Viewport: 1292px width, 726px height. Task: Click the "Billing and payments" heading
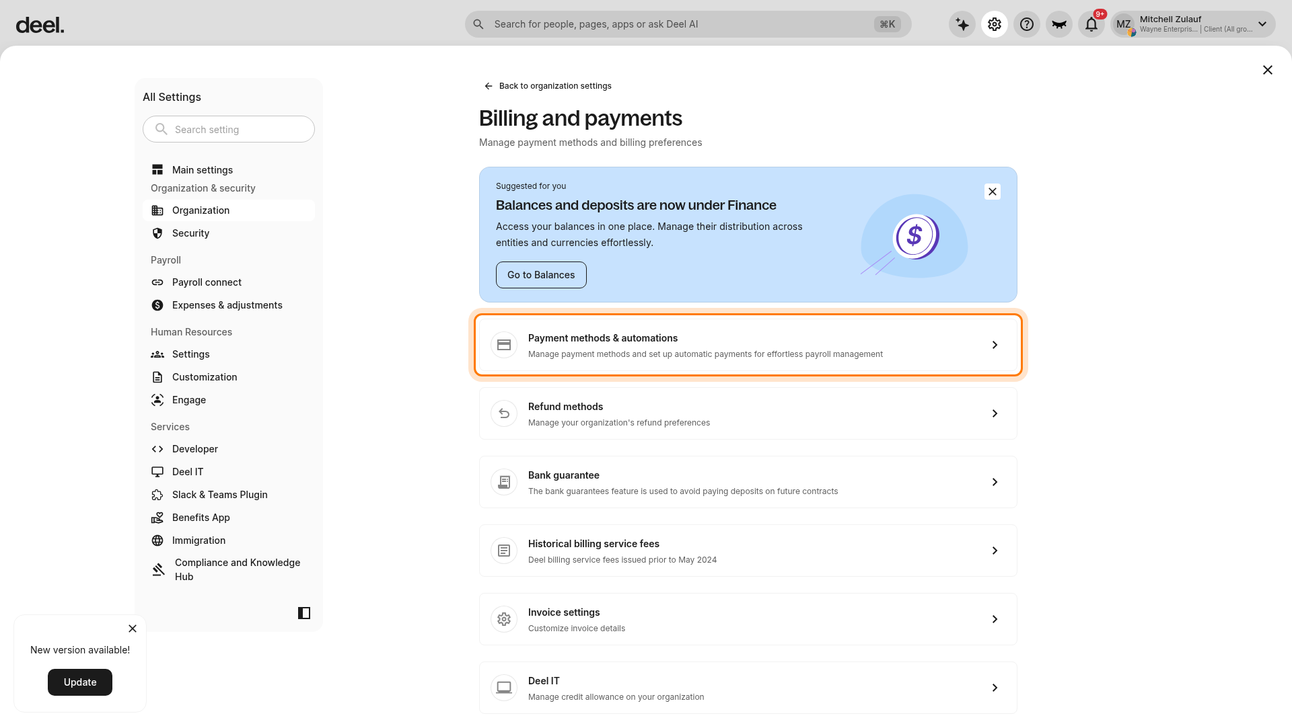(x=581, y=118)
